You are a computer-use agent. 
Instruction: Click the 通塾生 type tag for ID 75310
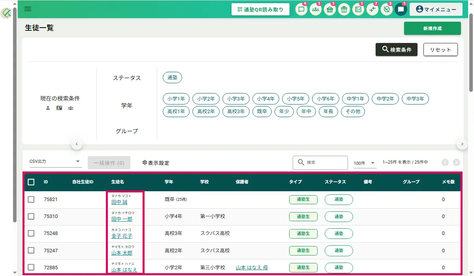pos(303,216)
